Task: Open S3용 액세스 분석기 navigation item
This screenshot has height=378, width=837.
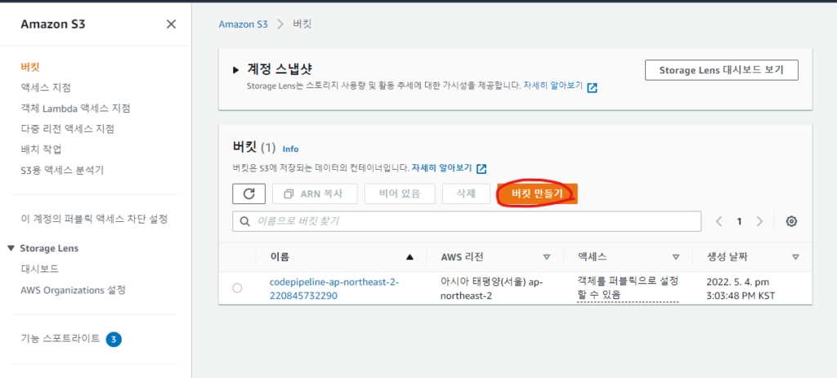Action: tap(62, 170)
